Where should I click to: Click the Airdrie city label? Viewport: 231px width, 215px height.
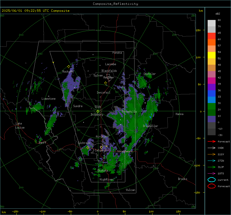pyautogui.click(x=101, y=137)
